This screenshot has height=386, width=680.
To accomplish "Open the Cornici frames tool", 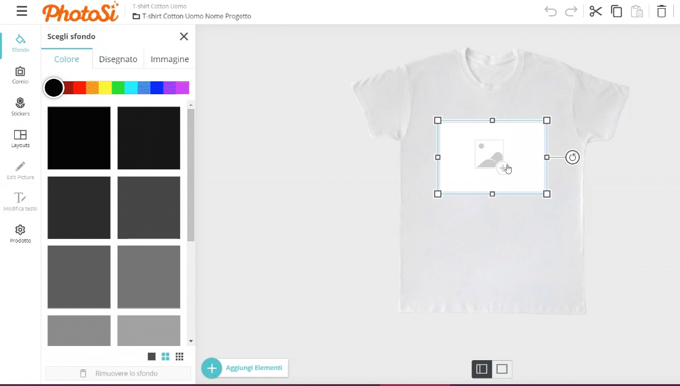I will pos(20,75).
